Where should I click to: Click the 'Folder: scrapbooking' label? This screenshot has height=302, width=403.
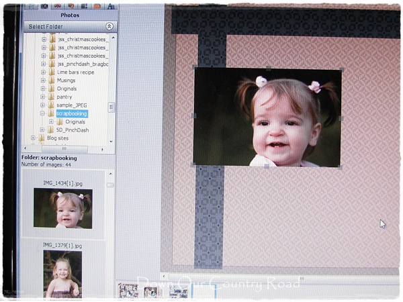tap(49, 158)
